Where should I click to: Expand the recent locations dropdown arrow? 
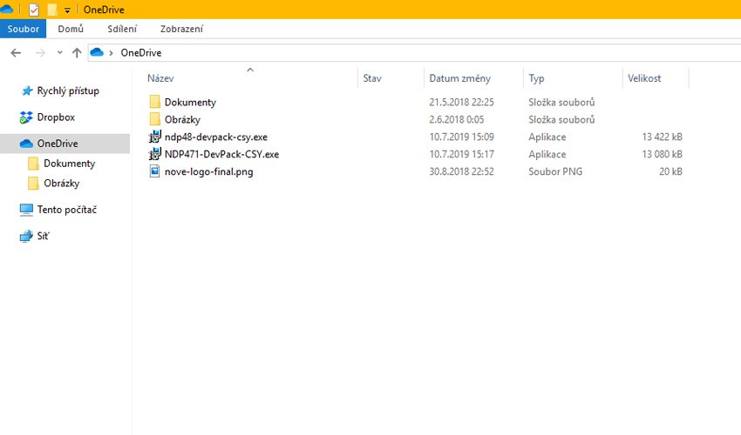point(59,53)
